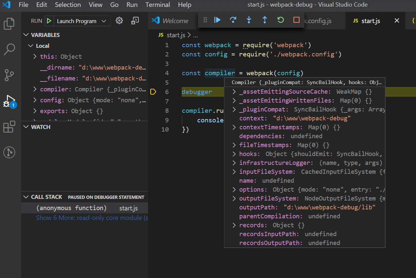
Task: Expand _pluginCompat in hover popup
Action: click(234, 109)
